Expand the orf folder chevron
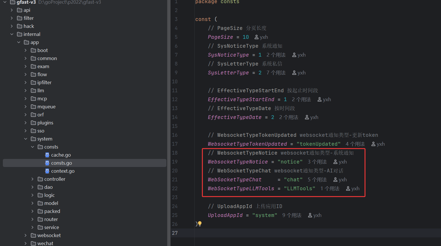This screenshot has width=441, height=246. coord(26,115)
